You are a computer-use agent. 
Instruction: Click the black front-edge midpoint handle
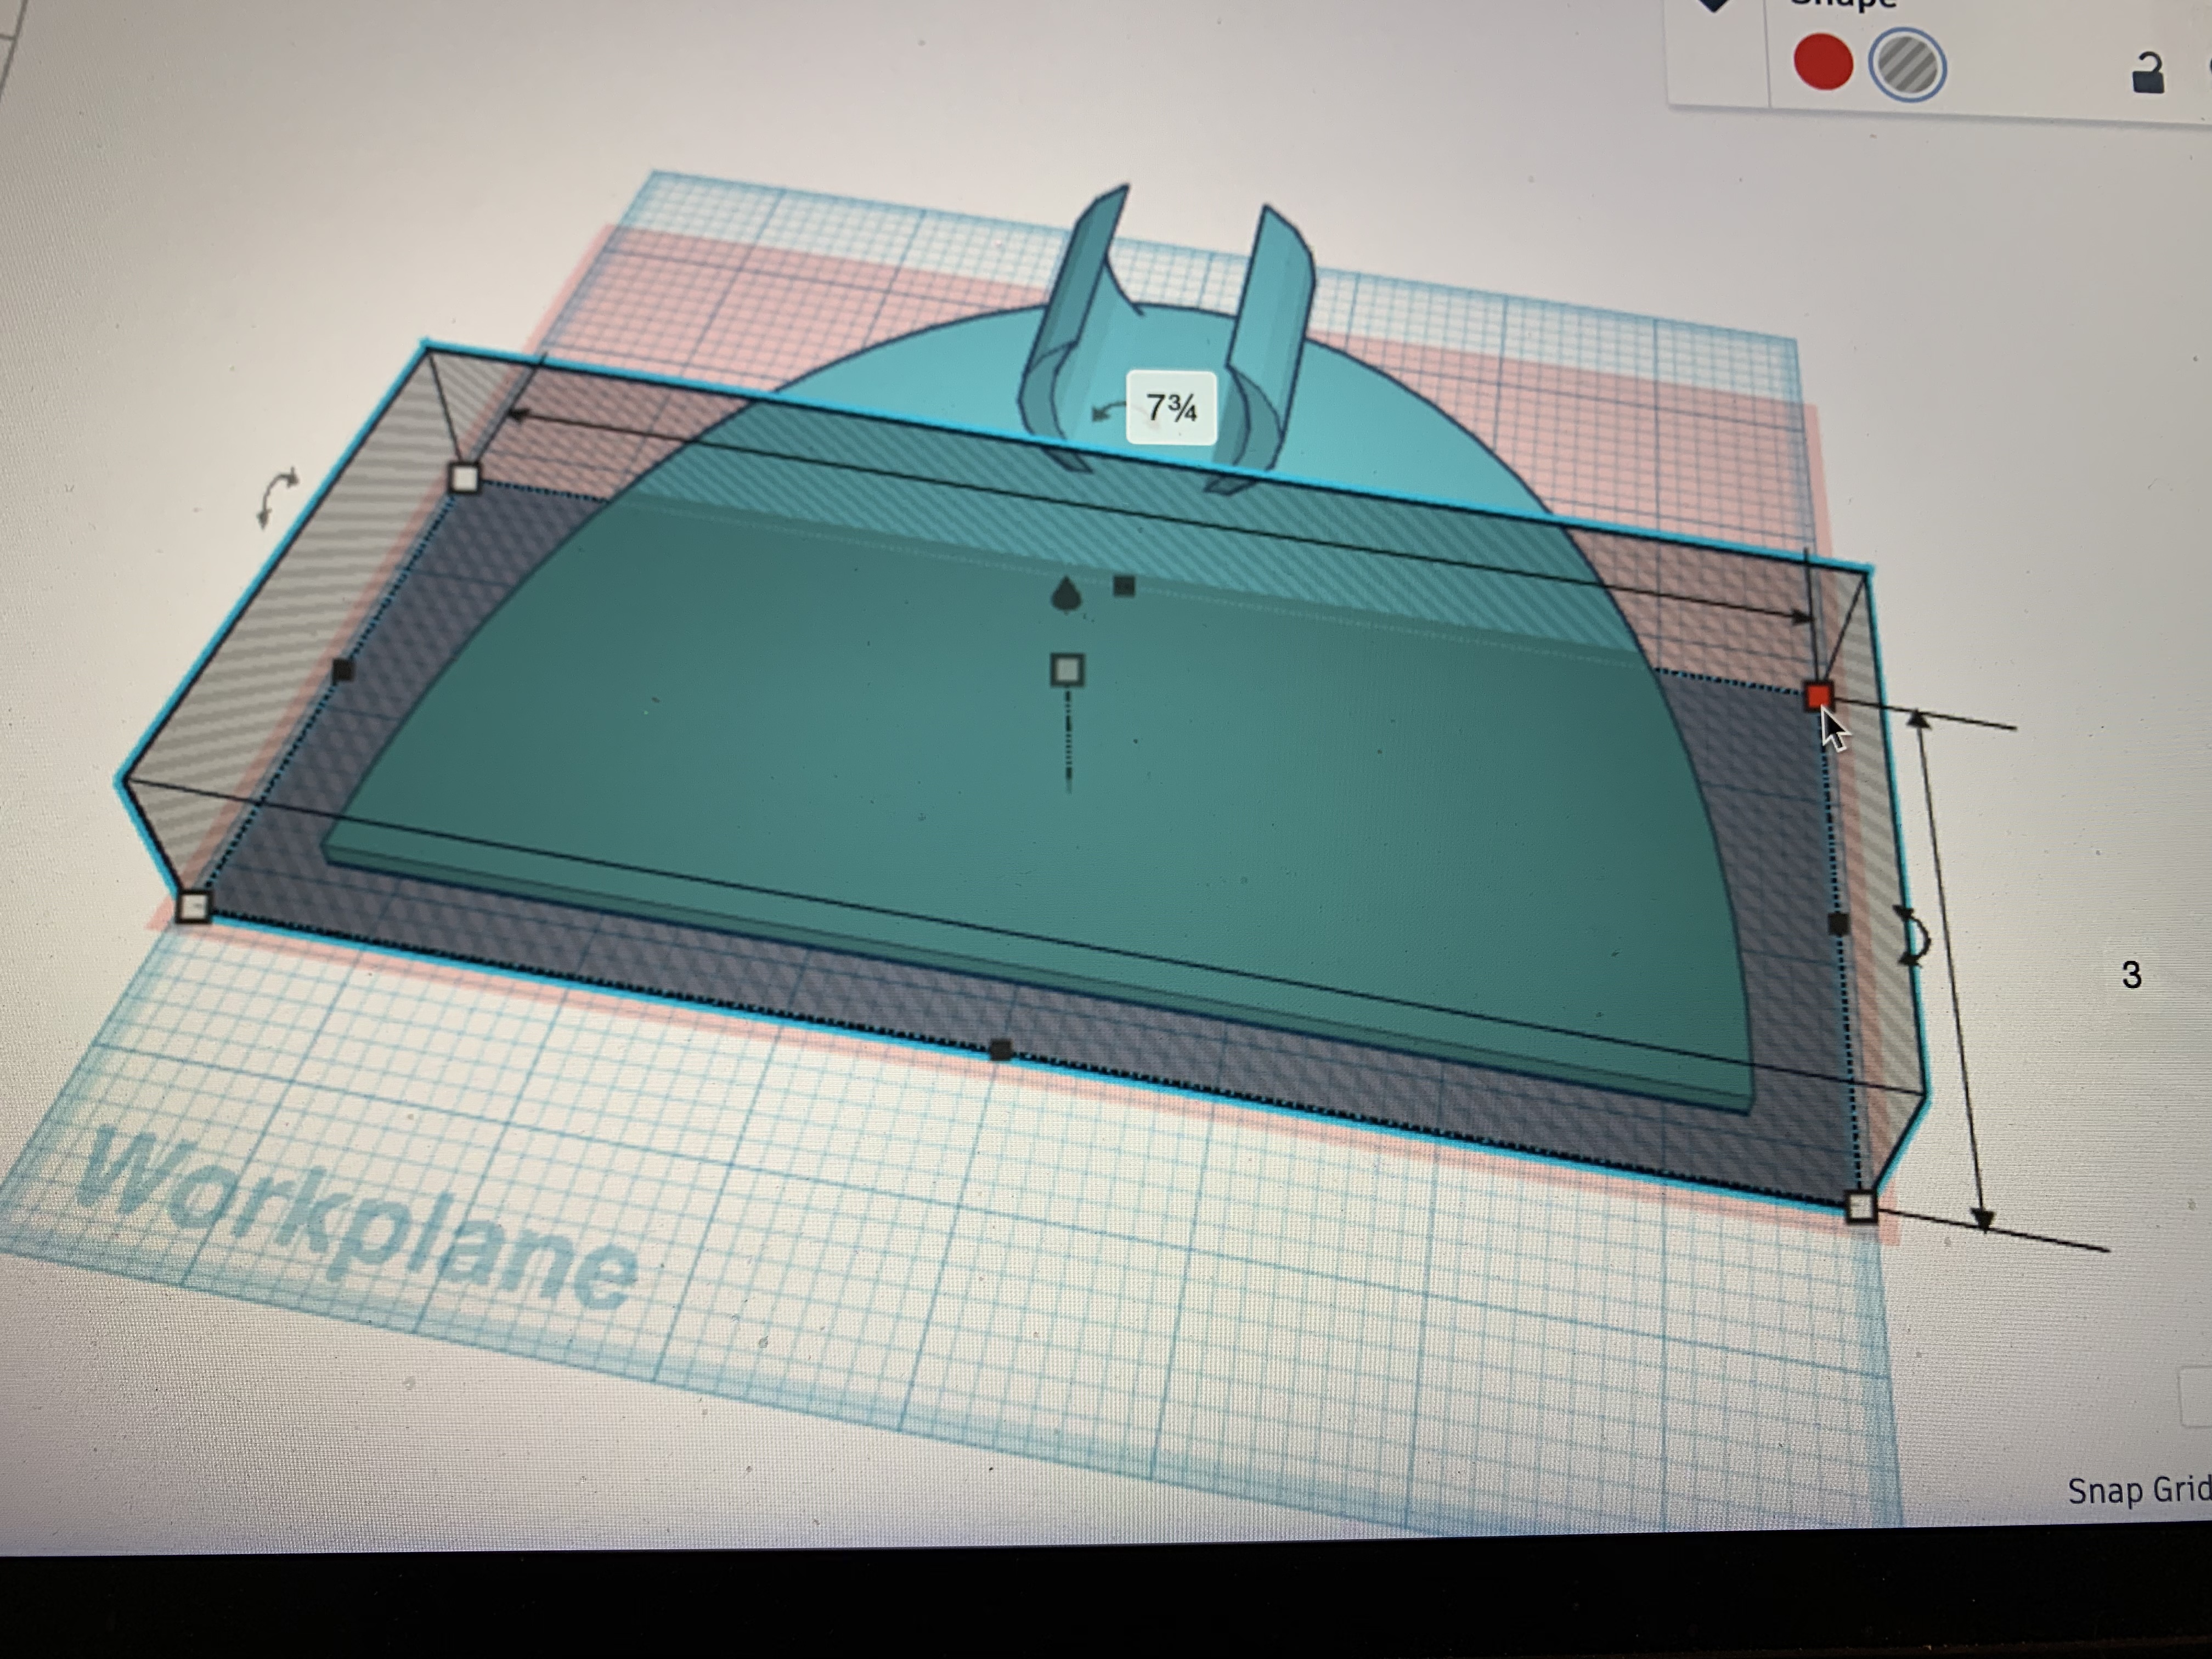(x=1000, y=1049)
